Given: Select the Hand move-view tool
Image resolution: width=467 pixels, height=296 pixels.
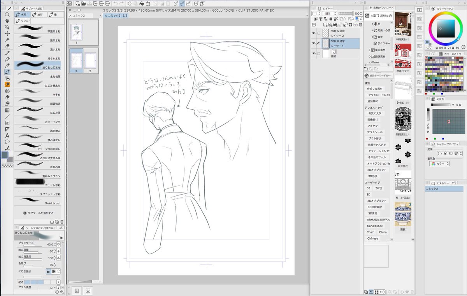Looking at the screenshot, I should coord(7,21).
